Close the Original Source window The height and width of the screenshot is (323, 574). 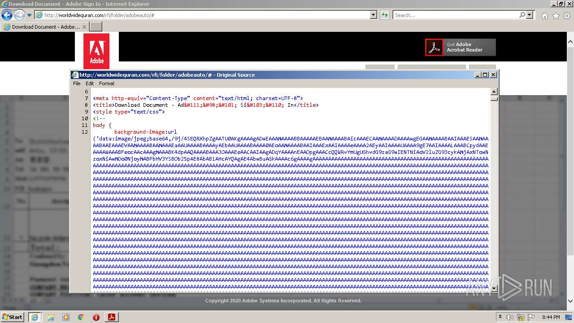(493, 75)
